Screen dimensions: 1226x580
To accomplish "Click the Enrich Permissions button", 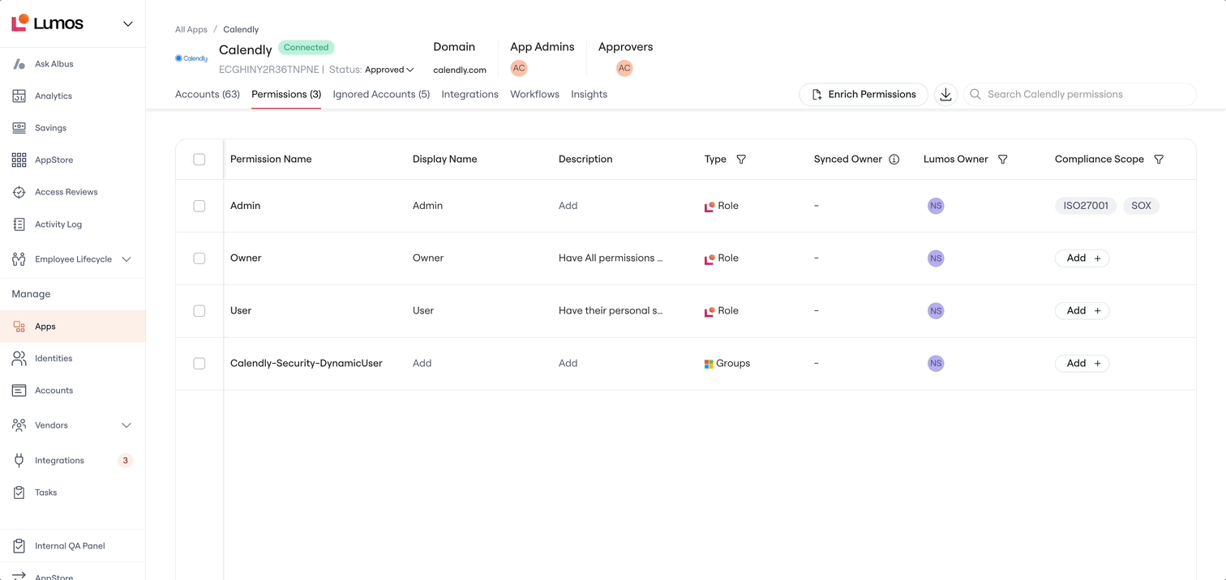I will (864, 95).
